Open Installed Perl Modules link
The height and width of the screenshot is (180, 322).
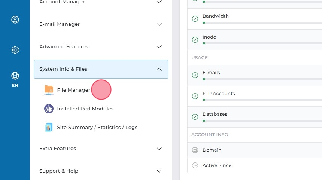point(85,109)
